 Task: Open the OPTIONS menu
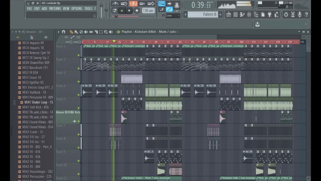click(77, 9)
